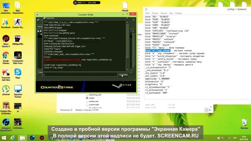Click the console submit button

[124, 75]
